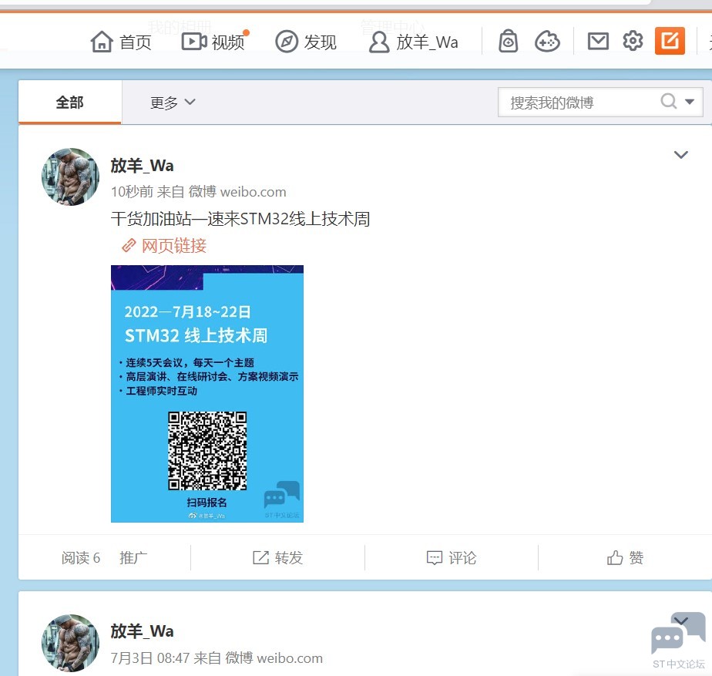
Task: Open the game controller icon
Action: [547, 42]
